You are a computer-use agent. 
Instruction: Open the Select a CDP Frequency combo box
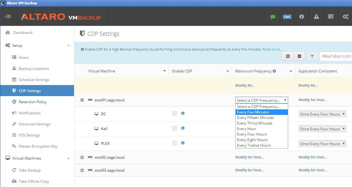[x=262, y=100]
